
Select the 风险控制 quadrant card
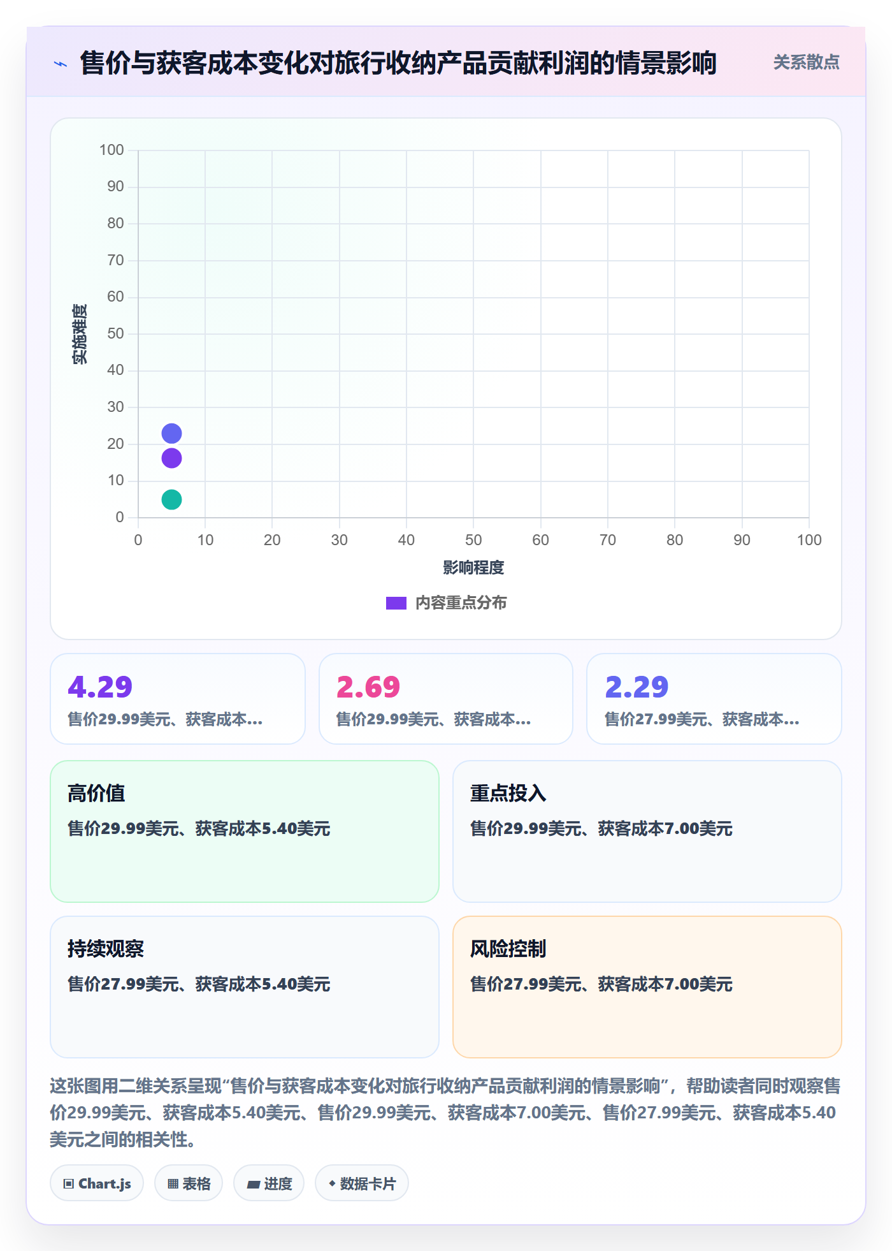point(647,987)
